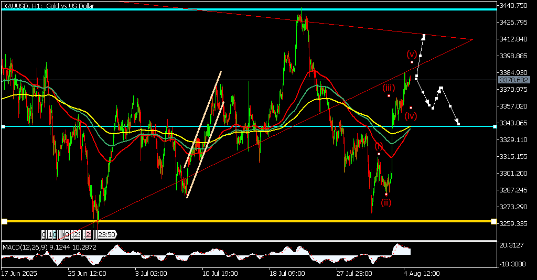The image size is (537, 280).
Task: Click the 25 Jun 12:00 time label
Action: point(87,274)
